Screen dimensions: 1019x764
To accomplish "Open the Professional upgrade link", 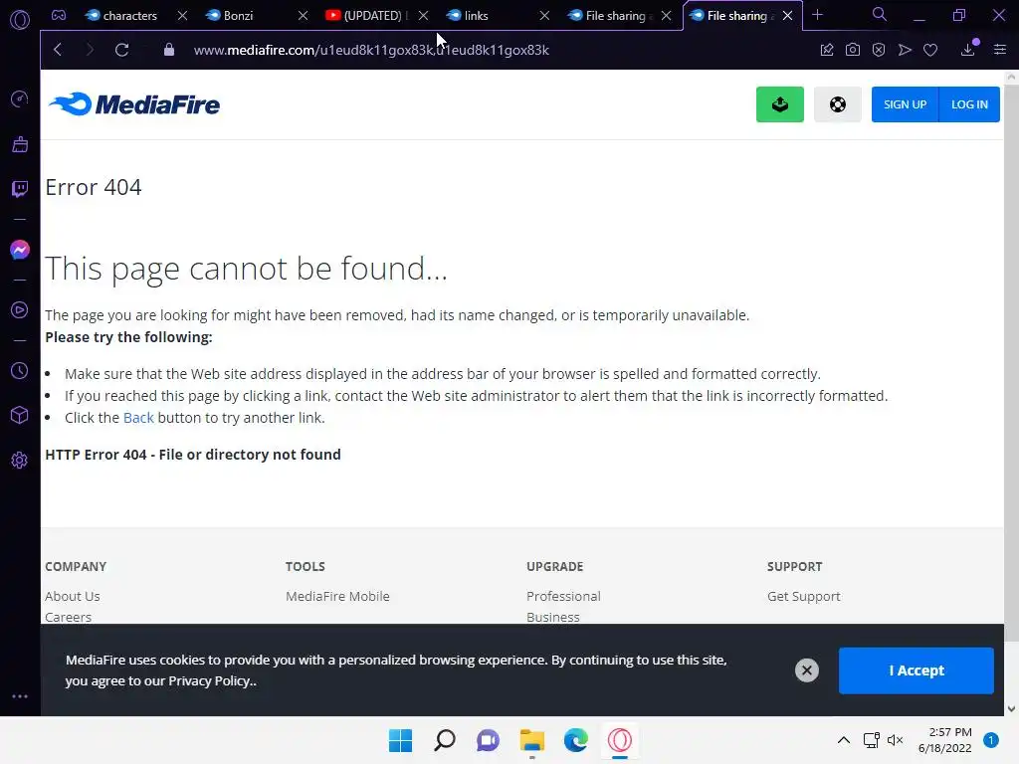I will [x=563, y=597].
